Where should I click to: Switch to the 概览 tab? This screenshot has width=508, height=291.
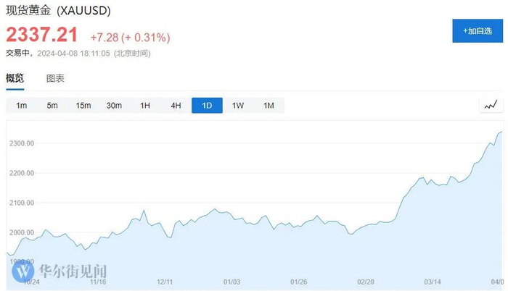coord(15,78)
